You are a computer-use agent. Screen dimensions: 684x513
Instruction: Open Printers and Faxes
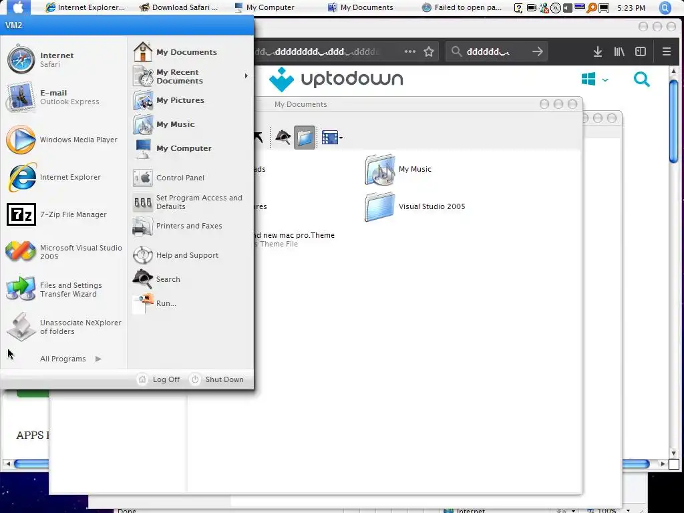[x=190, y=226]
